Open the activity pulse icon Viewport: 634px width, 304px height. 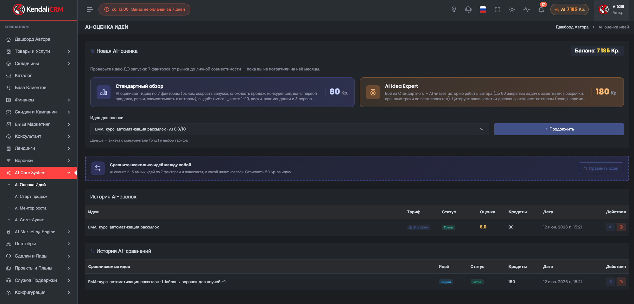point(527,9)
